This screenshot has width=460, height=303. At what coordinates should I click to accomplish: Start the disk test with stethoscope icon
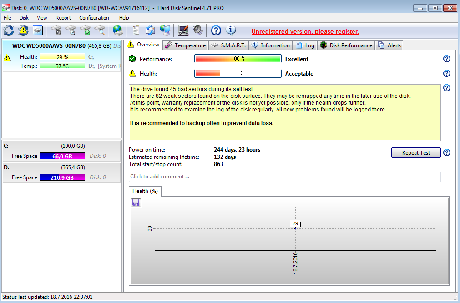click(56, 30)
